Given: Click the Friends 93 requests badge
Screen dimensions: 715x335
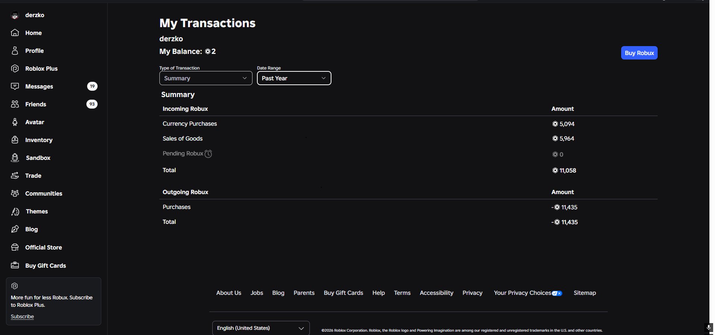Looking at the screenshot, I should [x=92, y=104].
